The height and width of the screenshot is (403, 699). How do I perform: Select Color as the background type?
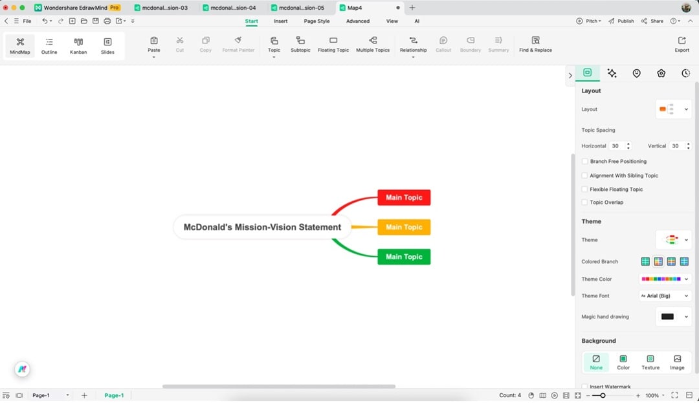623,361
